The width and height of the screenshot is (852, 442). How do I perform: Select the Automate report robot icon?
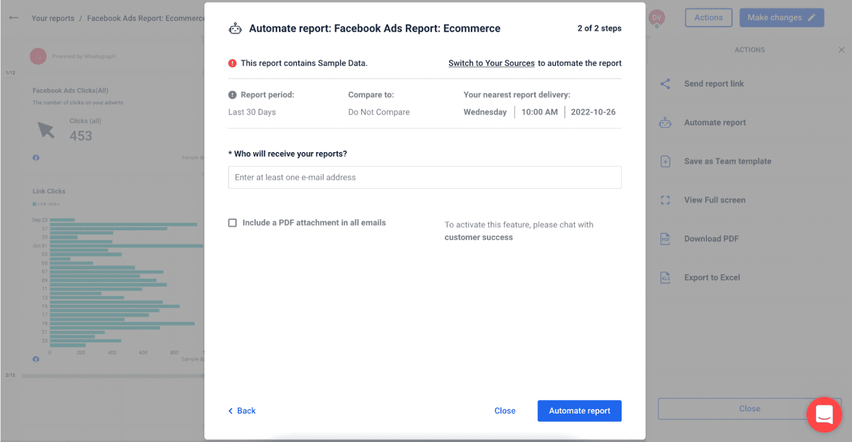(x=665, y=123)
